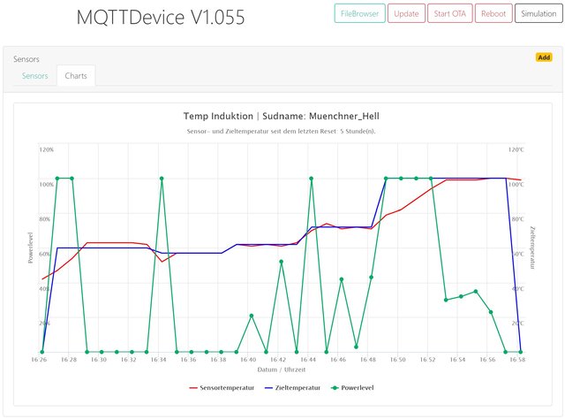This screenshot has width=565, height=419.
Task: Switch to the Sensors tab
Action: tap(35, 76)
